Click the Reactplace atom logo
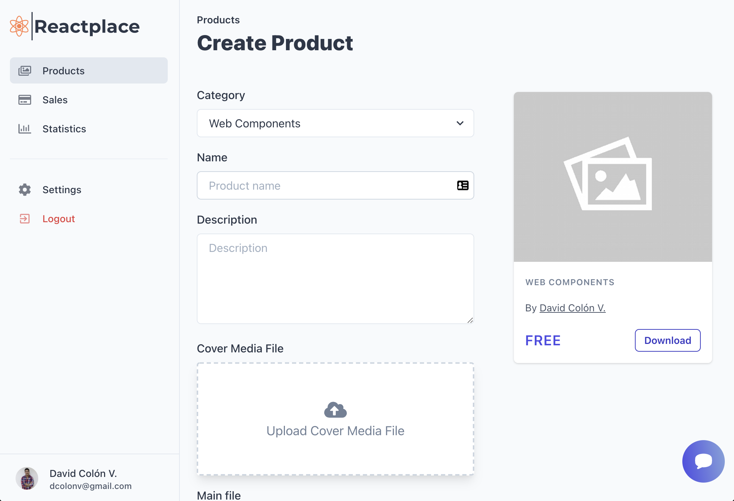Screen dimensions: 734x501 coord(19,26)
